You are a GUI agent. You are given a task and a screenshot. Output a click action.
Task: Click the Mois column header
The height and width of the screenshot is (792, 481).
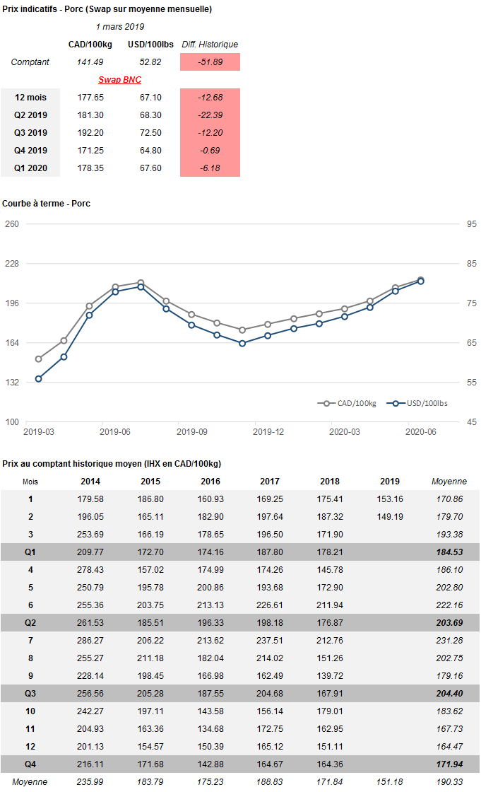(x=30, y=482)
